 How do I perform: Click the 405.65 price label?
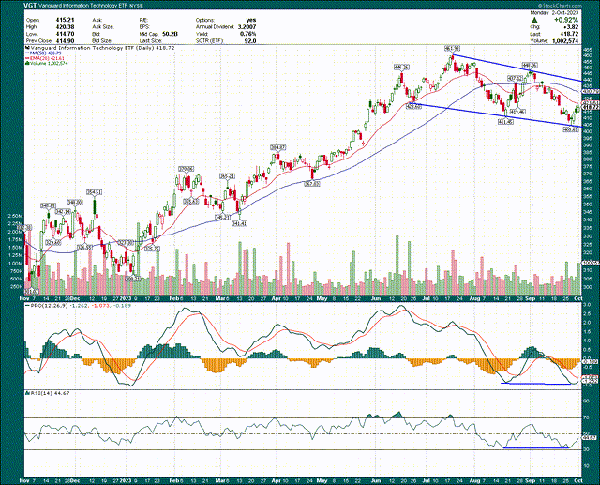tap(571, 130)
